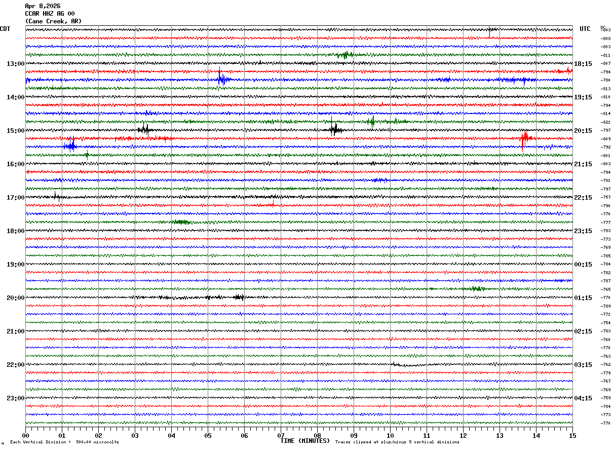
Task: Click the DC offset value -759
Action: (x=605, y=398)
